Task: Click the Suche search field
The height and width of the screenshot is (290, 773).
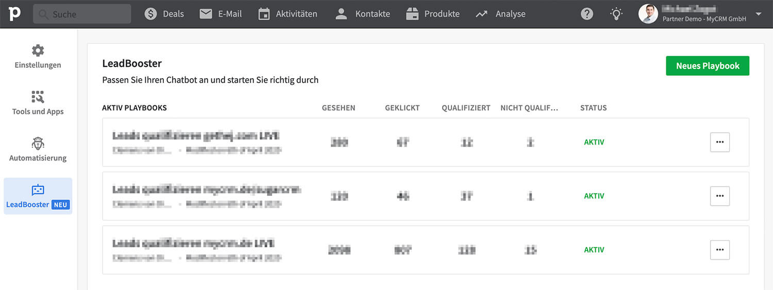Action: (82, 14)
